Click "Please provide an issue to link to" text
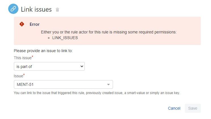211x119 pixels. click(43, 51)
